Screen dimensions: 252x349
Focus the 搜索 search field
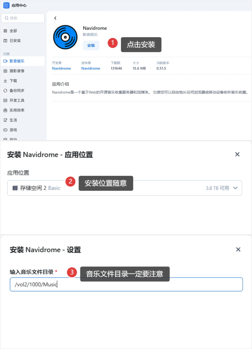(x=23, y=18)
